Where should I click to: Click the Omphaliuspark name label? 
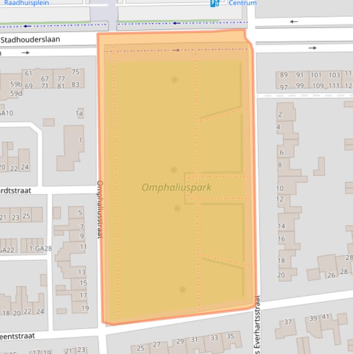176,188
